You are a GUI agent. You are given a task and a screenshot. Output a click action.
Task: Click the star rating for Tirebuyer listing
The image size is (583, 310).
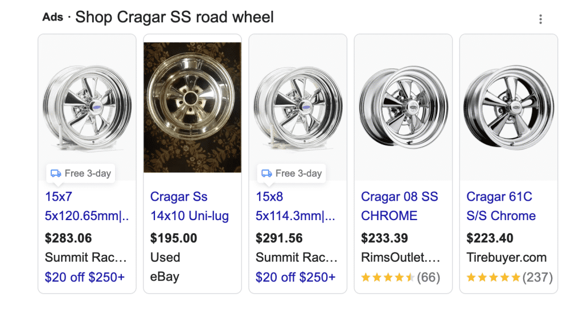click(x=493, y=278)
